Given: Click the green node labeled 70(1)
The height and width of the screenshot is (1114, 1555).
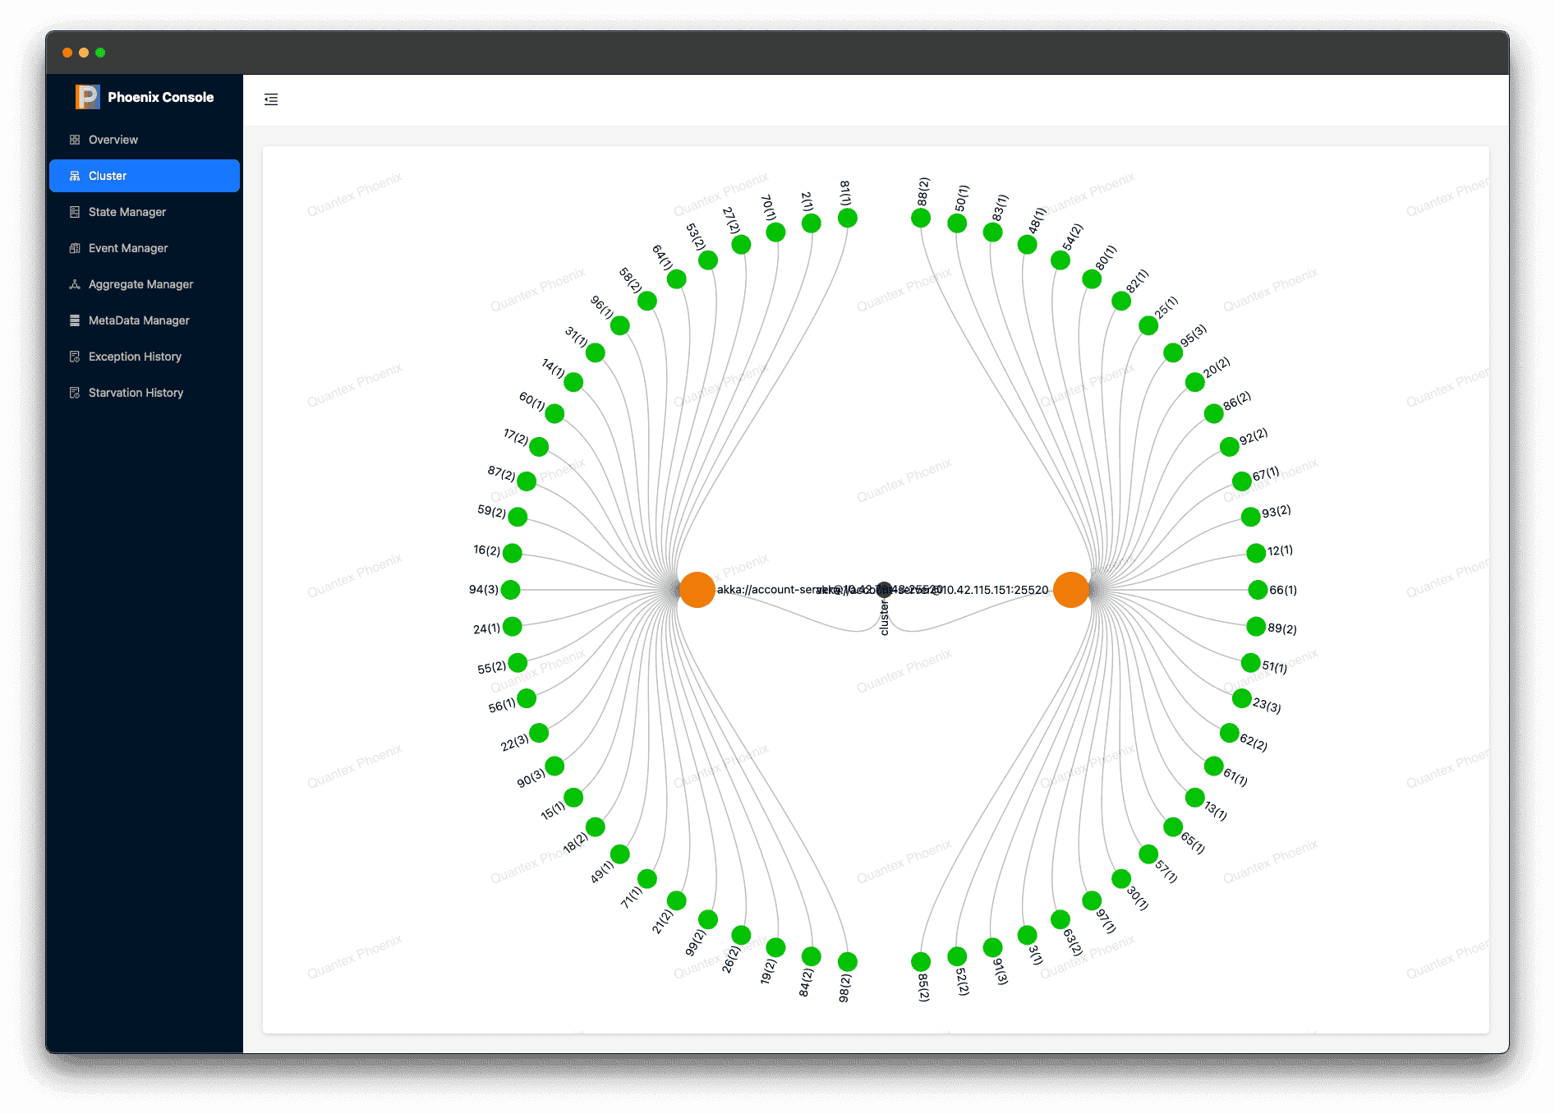Looking at the screenshot, I should click(775, 232).
